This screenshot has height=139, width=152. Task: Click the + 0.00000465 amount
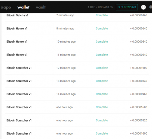139,15
